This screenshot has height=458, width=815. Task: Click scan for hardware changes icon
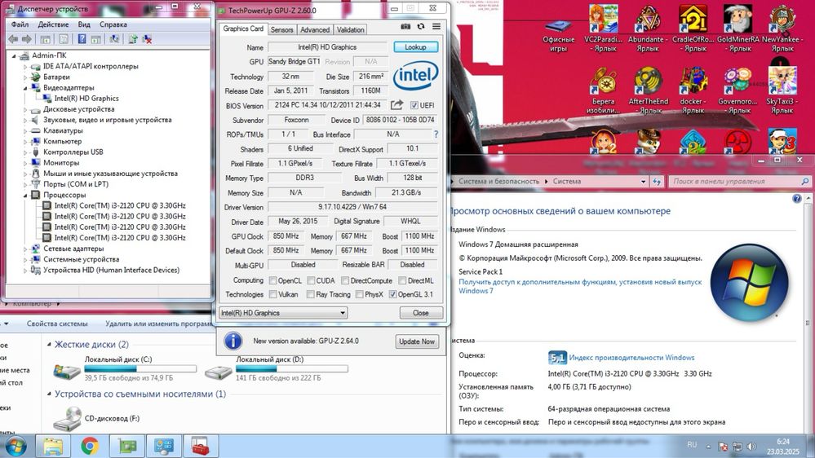[x=114, y=39]
